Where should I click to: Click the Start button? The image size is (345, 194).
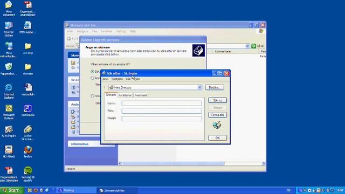click(x=12, y=190)
